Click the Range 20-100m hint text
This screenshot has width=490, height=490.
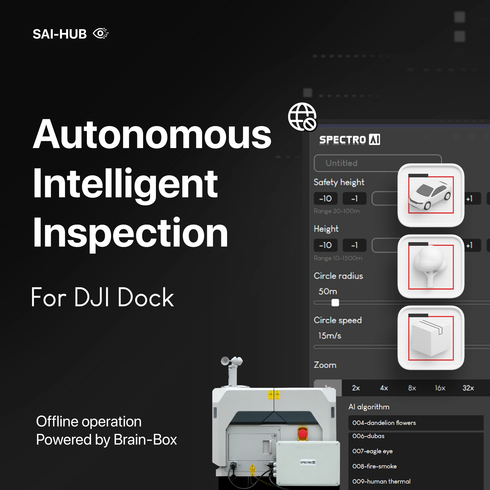tap(337, 211)
